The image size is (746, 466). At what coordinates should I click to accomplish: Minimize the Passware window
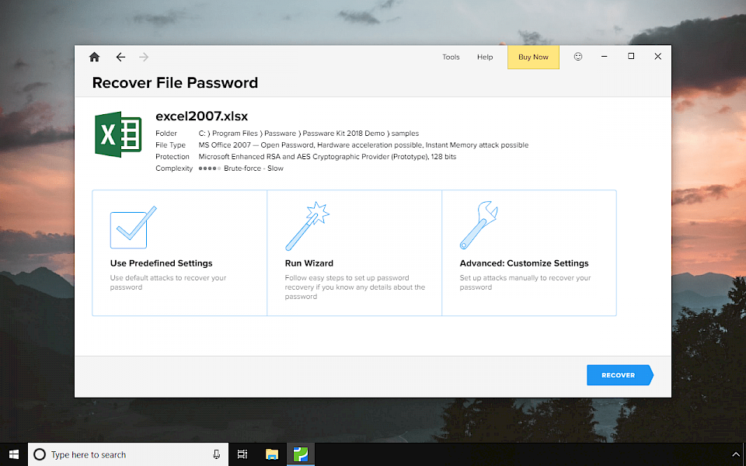pyautogui.click(x=605, y=56)
